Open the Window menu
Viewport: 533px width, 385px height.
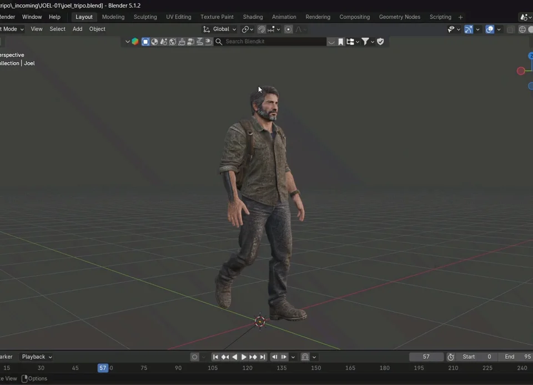[x=32, y=17]
